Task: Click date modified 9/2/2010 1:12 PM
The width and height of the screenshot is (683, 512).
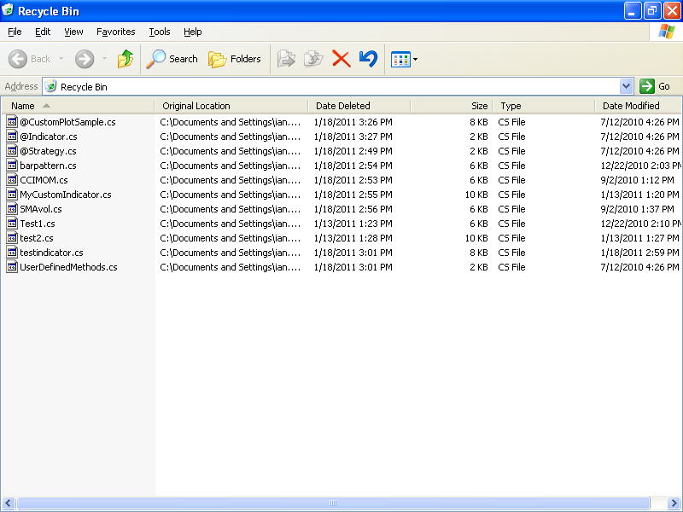Action: [x=637, y=180]
